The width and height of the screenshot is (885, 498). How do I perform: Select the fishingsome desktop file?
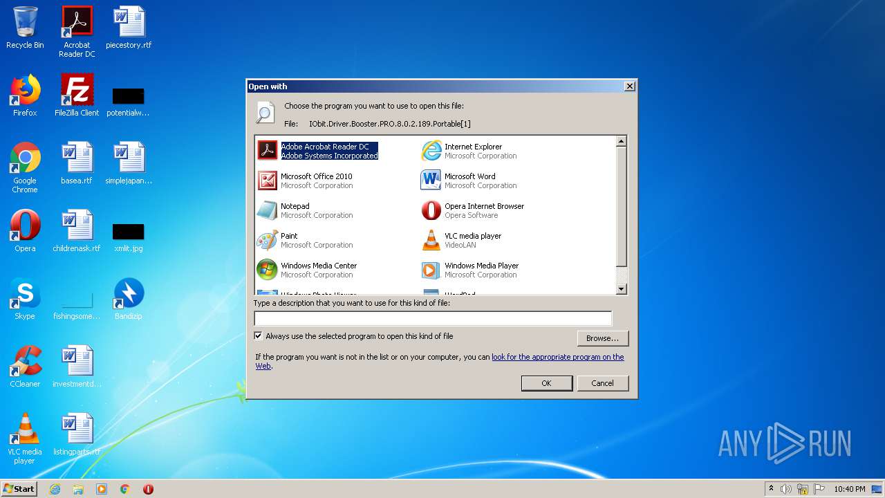pyautogui.click(x=77, y=304)
